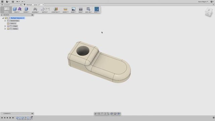Open the File menu icon
The width and height of the screenshot is (215, 121).
pos(7,2)
